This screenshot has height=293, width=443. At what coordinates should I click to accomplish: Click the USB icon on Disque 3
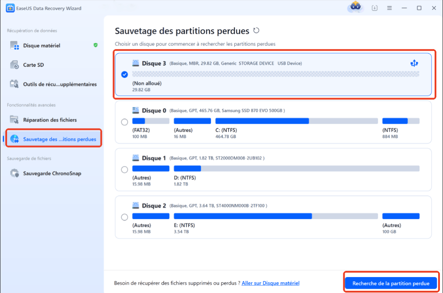[x=414, y=63]
